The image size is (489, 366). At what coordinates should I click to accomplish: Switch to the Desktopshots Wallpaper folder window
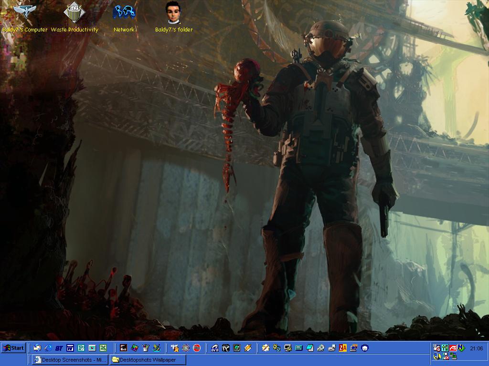148,360
